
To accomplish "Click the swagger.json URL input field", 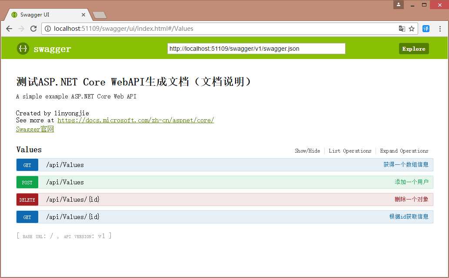I will click(x=256, y=49).
